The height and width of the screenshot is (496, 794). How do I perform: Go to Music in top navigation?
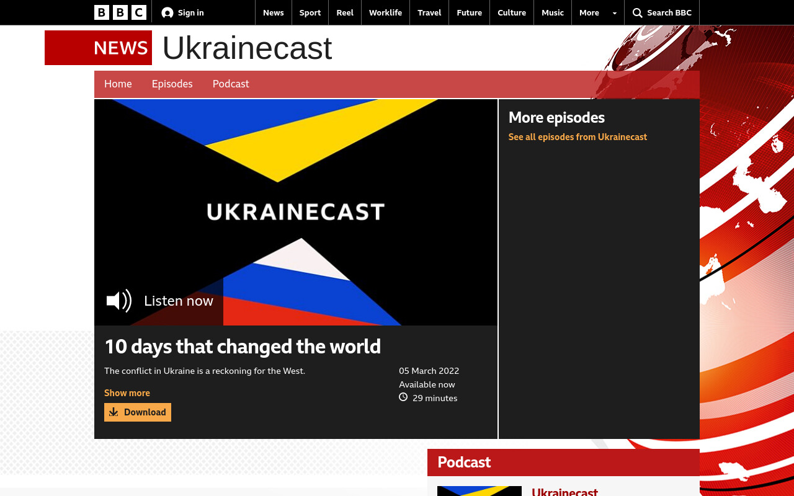(553, 13)
